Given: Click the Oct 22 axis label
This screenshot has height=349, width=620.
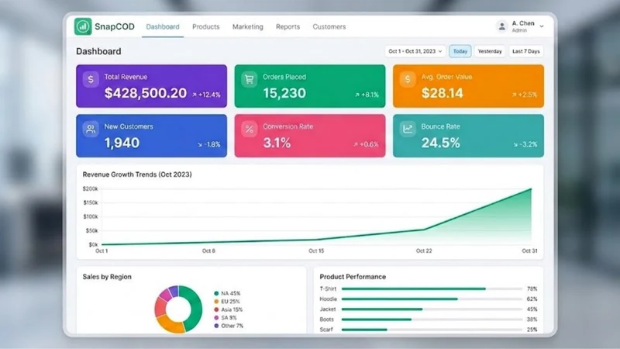Looking at the screenshot, I should pos(424,251).
